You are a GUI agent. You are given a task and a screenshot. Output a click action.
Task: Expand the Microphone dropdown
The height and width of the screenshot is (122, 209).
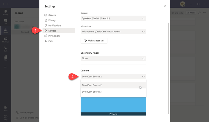click(113, 32)
